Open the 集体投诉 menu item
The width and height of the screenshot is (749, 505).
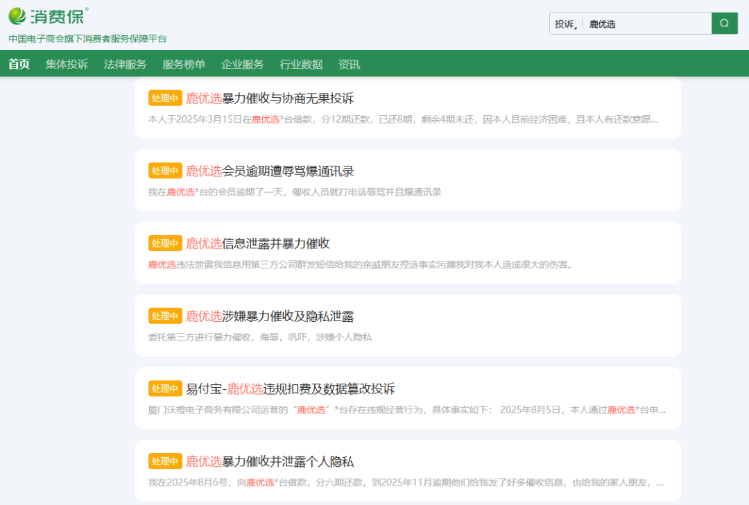pos(67,65)
